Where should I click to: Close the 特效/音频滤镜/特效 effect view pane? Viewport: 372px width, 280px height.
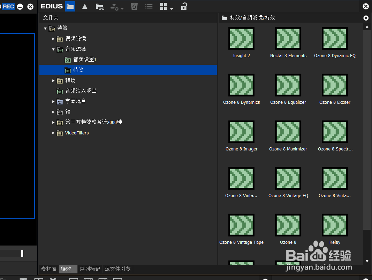click(366, 18)
